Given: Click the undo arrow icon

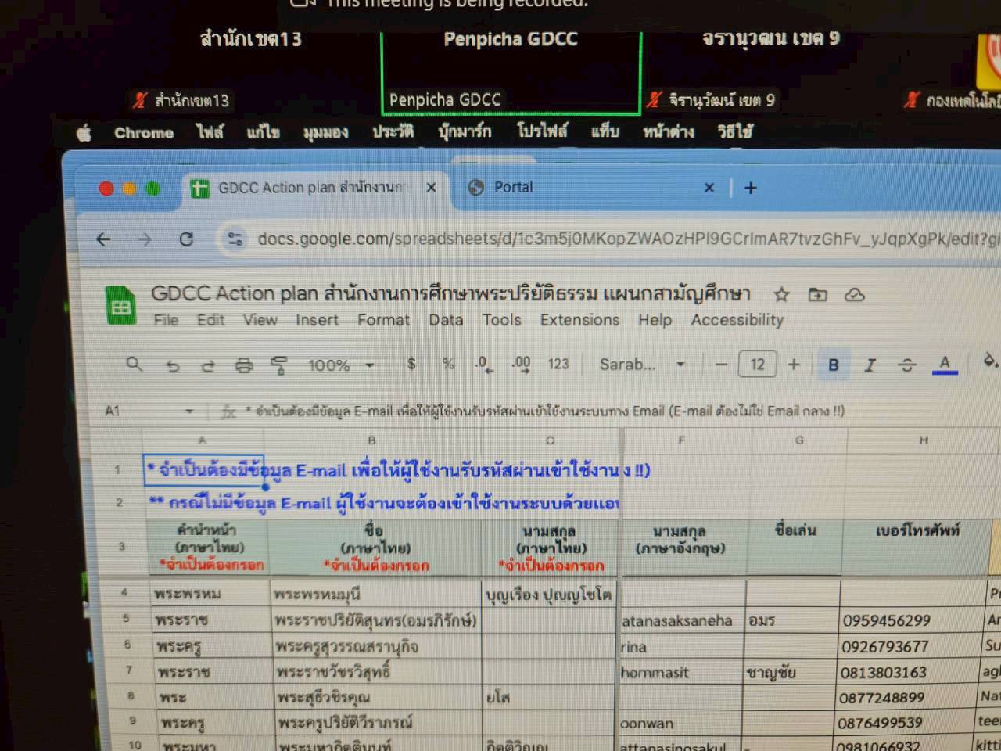Looking at the screenshot, I should 173,365.
